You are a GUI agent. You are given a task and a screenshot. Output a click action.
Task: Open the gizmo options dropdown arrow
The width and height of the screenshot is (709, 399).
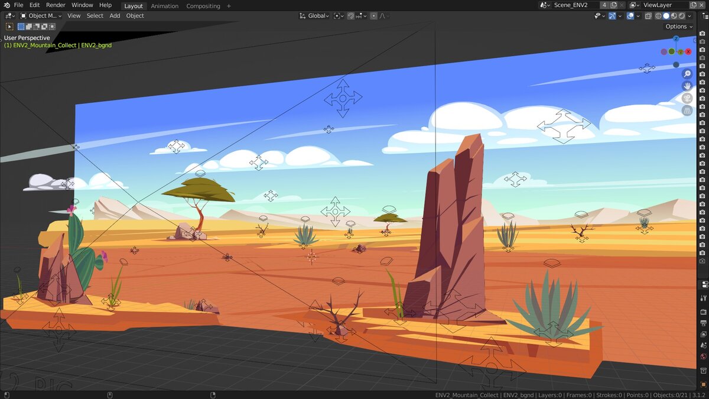pos(620,16)
